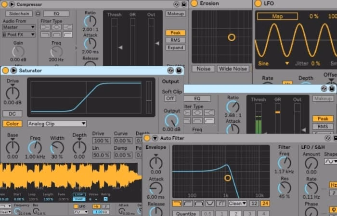Image resolution: width=337 pixels, height=216 pixels.
Task: Open the Analog Clip curve type dropdown
Action: tap(57, 123)
